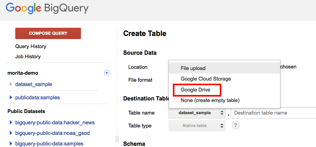Open bigquery-public-data:samples dataset
This screenshot has width=316, height=147.
(x=49, y=143)
